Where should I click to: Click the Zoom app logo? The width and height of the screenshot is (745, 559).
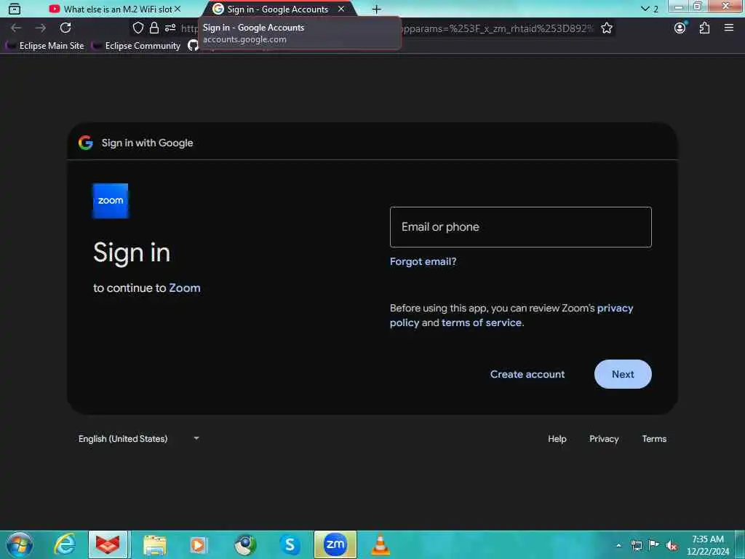(x=111, y=201)
